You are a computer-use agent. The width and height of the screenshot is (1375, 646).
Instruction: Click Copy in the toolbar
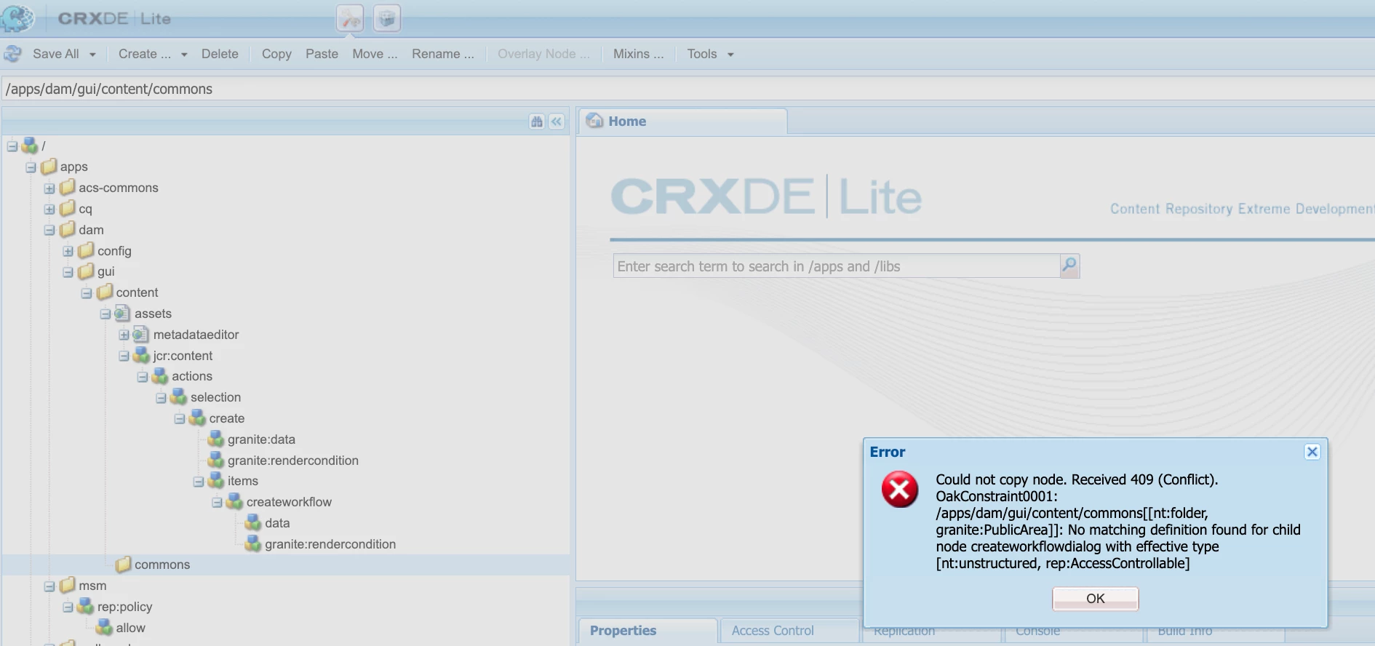[x=276, y=54]
